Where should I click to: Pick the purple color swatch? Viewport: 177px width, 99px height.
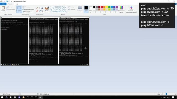point(117,7)
